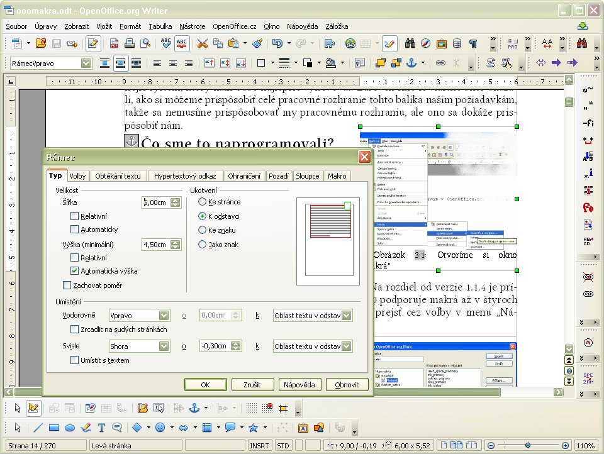604x454 pixels.
Task: Open Find and Replace binoculars icon
Action: click(410, 43)
